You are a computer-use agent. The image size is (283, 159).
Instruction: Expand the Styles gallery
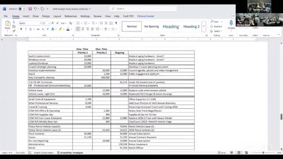coord(204,26)
